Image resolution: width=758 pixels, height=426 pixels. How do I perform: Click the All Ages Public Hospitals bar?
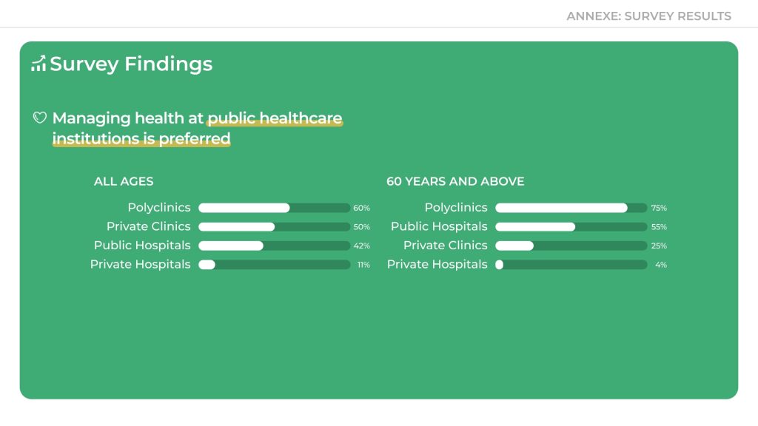click(274, 246)
